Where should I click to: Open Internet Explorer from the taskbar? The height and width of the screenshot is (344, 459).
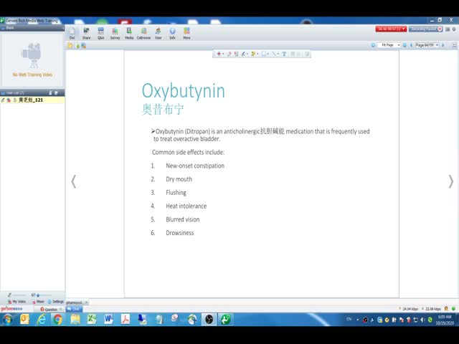tap(42, 319)
